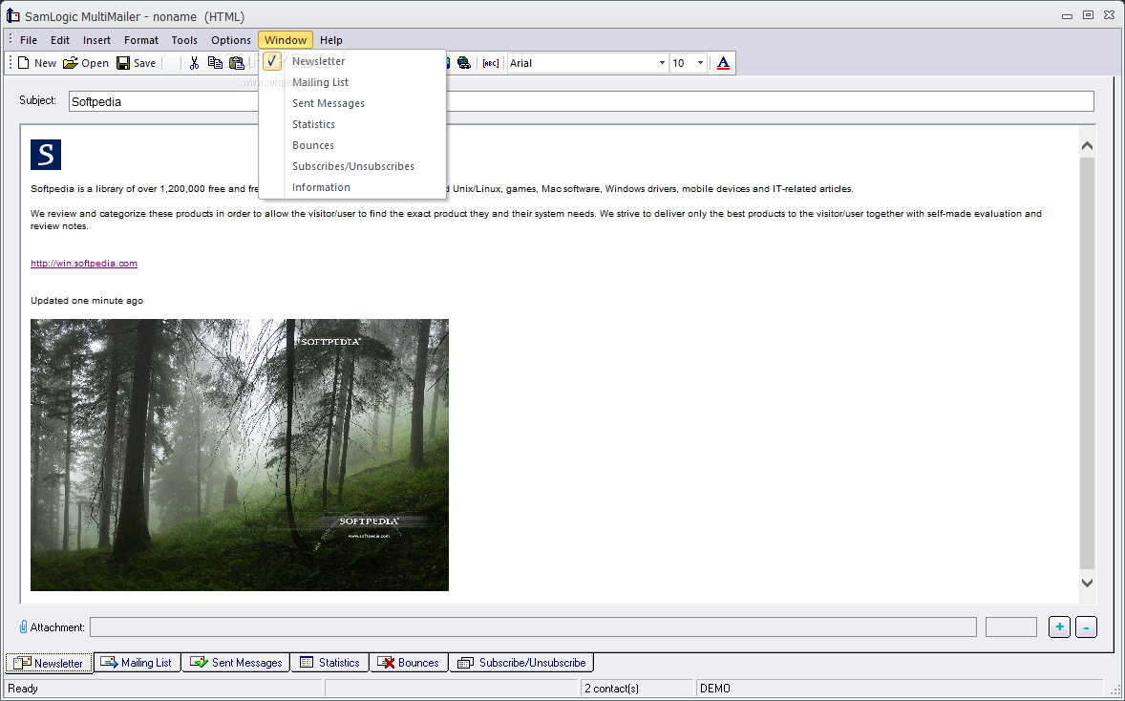Click the Subject input field
1125x701 pixels.
(x=582, y=101)
